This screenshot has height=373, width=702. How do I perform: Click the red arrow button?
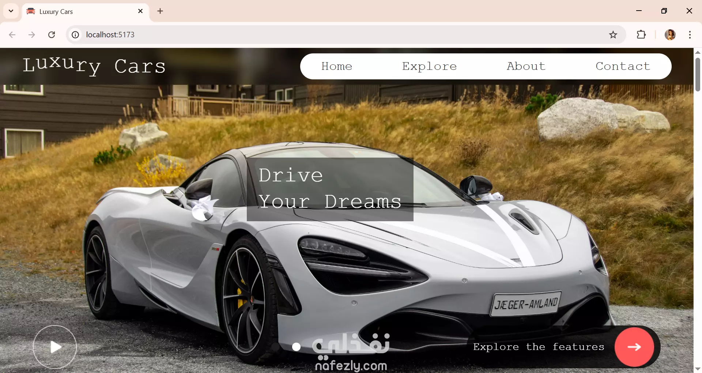pos(634,347)
